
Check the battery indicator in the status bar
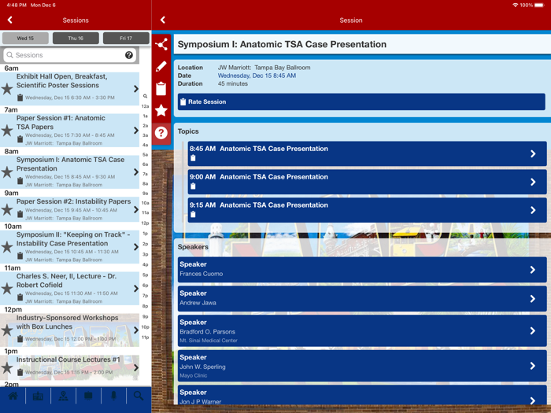(539, 6)
